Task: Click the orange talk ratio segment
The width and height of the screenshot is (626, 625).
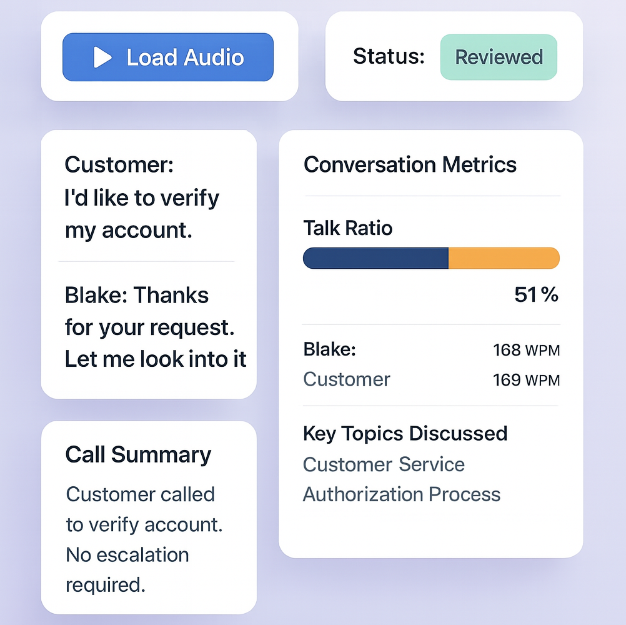Action: (504, 258)
